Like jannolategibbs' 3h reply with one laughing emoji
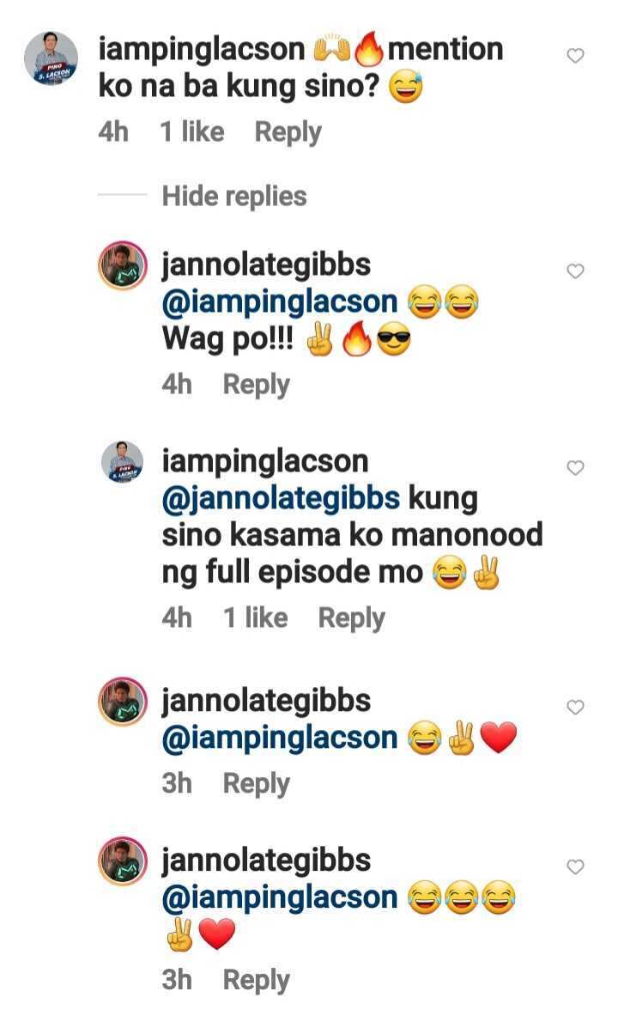The width and height of the screenshot is (618, 1034). pos(576,708)
